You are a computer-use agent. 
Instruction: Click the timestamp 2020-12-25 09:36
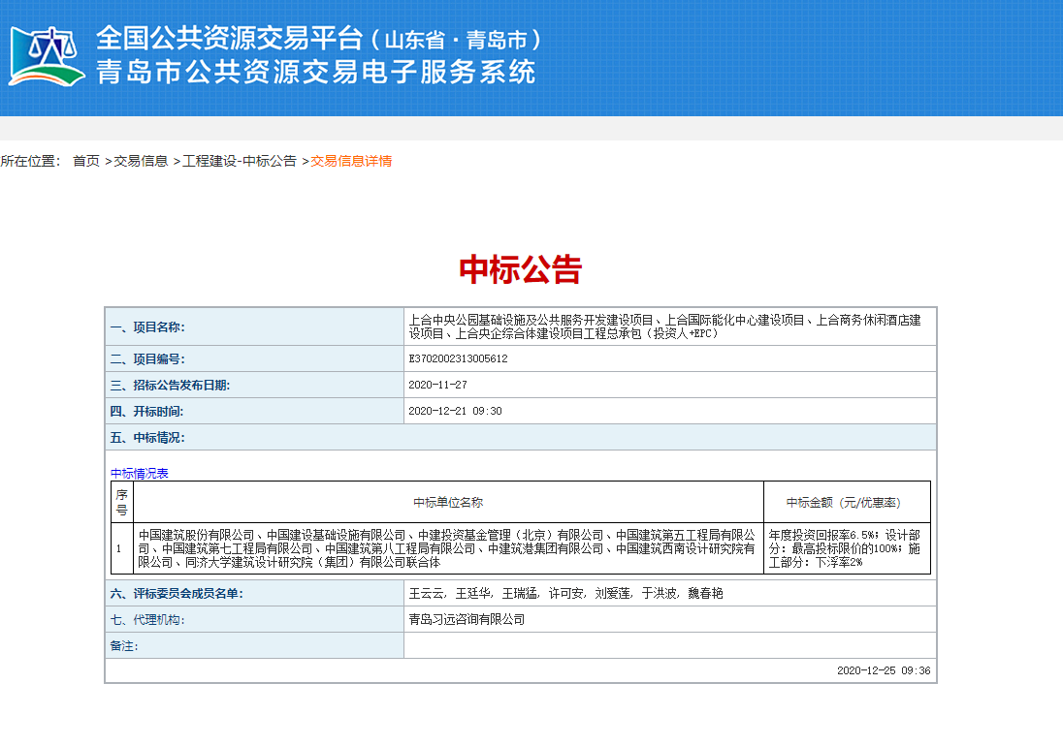(x=884, y=670)
